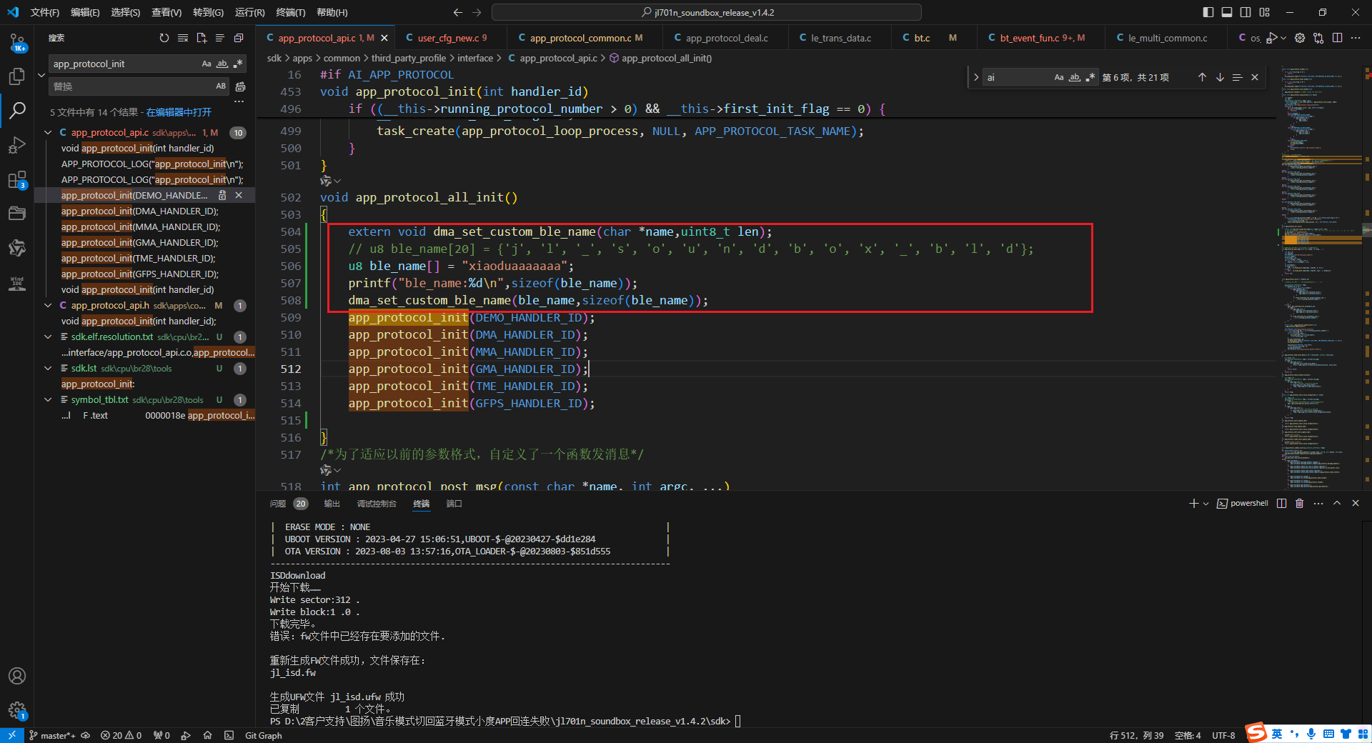Viewport: 1372px width, 743px height.
Task: Open Manage gear in activity bar
Action: pyautogui.click(x=17, y=710)
